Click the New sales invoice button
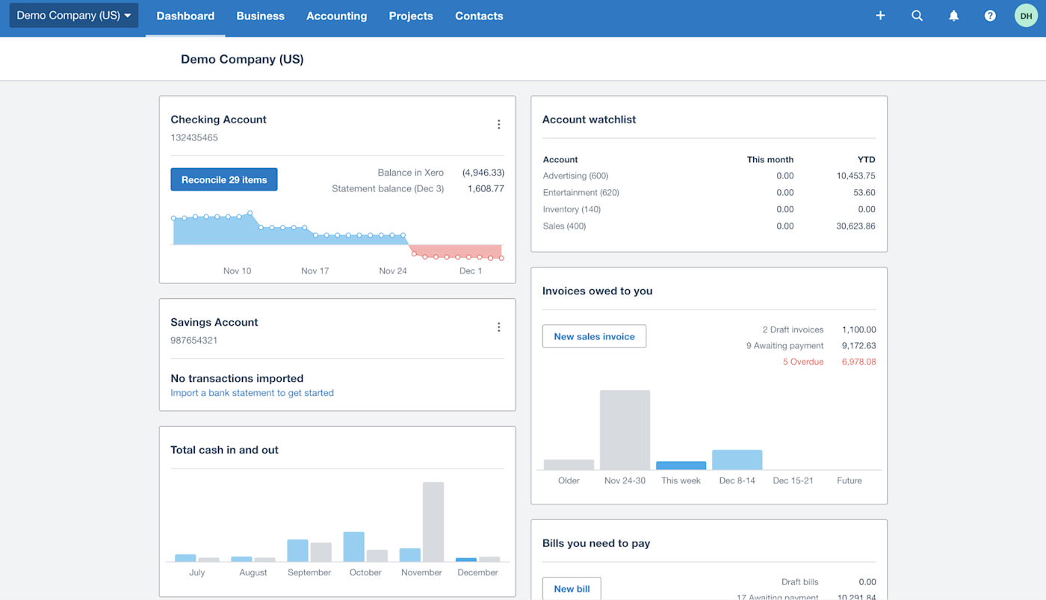This screenshot has height=600, width=1046. (x=594, y=336)
